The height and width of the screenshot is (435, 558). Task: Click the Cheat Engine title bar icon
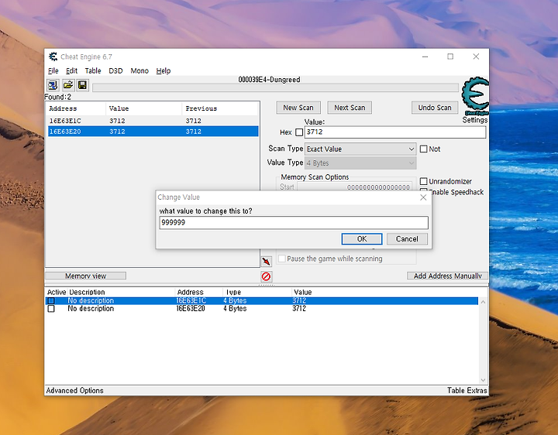click(x=53, y=57)
